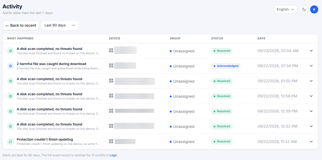Click Windows device icon in 02:04 AM row
This screenshot has width=322, height=160.
point(111,50)
